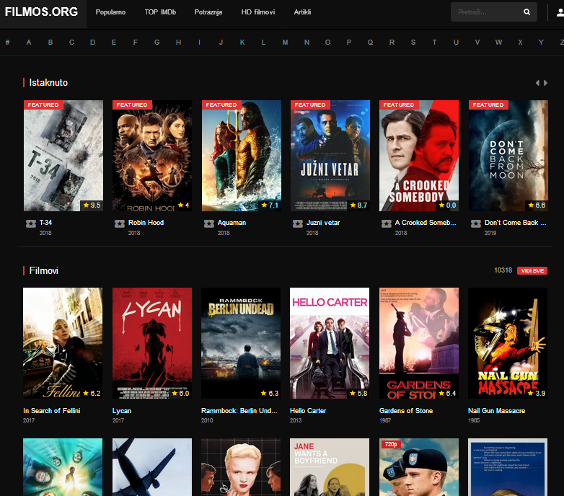Click the 10318 movie count text
Screen dimensions: 564x496
(x=503, y=270)
